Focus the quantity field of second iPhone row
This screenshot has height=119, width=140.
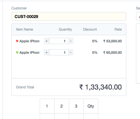[59, 52]
